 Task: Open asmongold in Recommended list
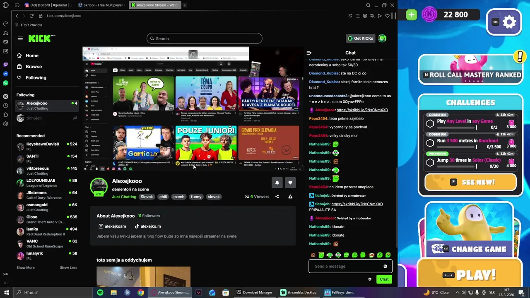pyautogui.click(x=47, y=207)
